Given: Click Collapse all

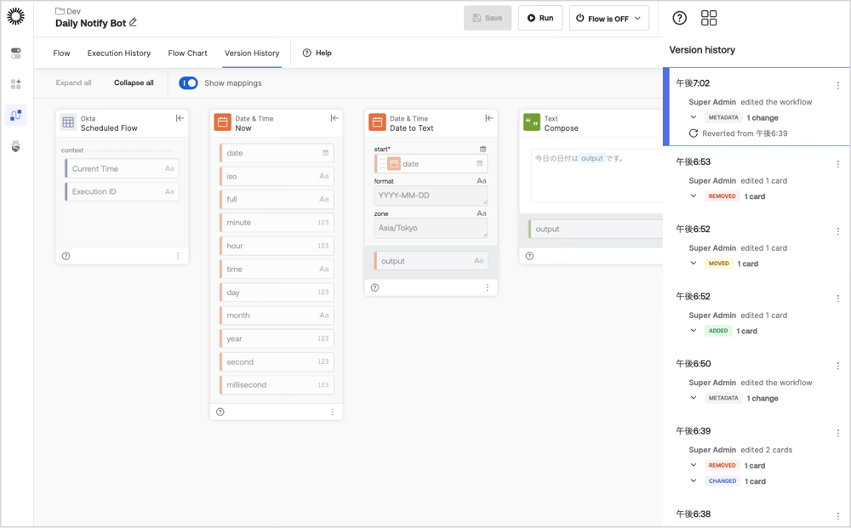Looking at the screenshot, I should (134, 83).
